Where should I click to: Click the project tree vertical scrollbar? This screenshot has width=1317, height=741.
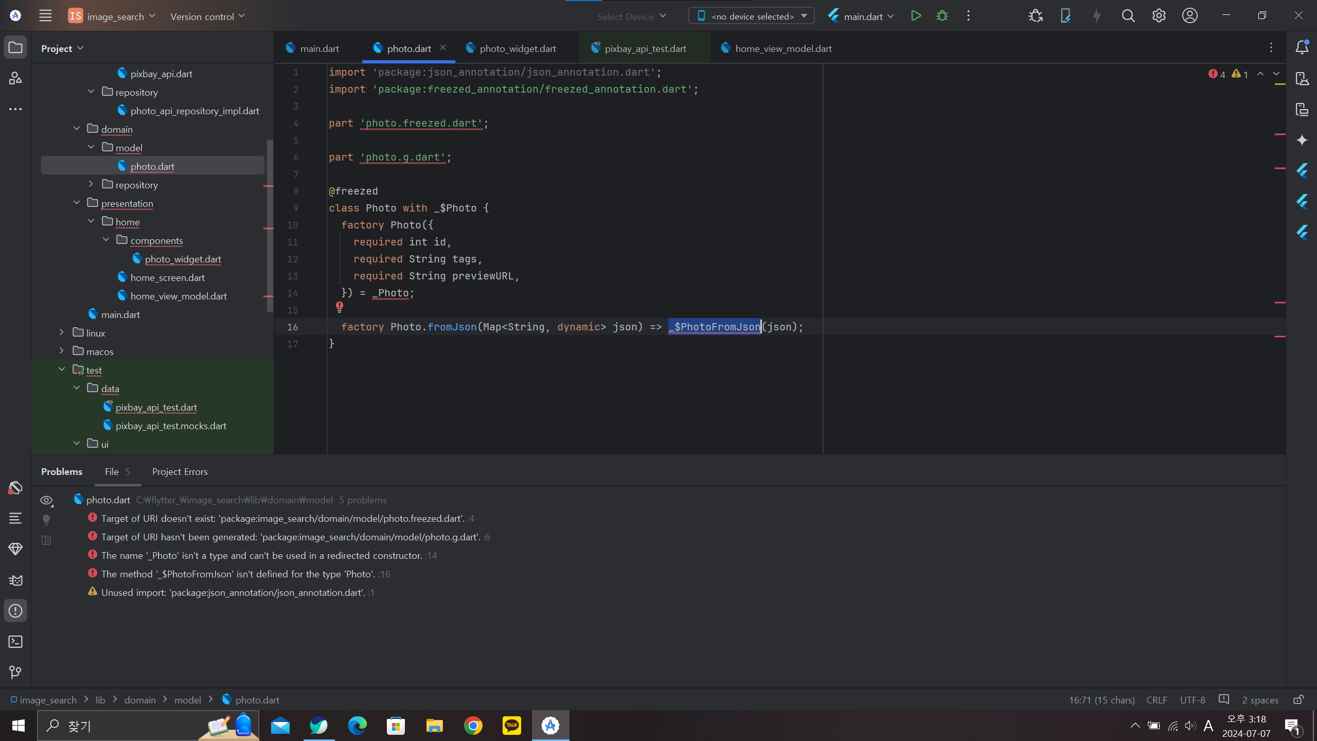tap(270, 225)
